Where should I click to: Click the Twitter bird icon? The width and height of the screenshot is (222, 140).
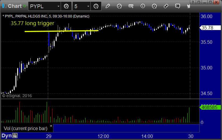(x=188, y=6)
